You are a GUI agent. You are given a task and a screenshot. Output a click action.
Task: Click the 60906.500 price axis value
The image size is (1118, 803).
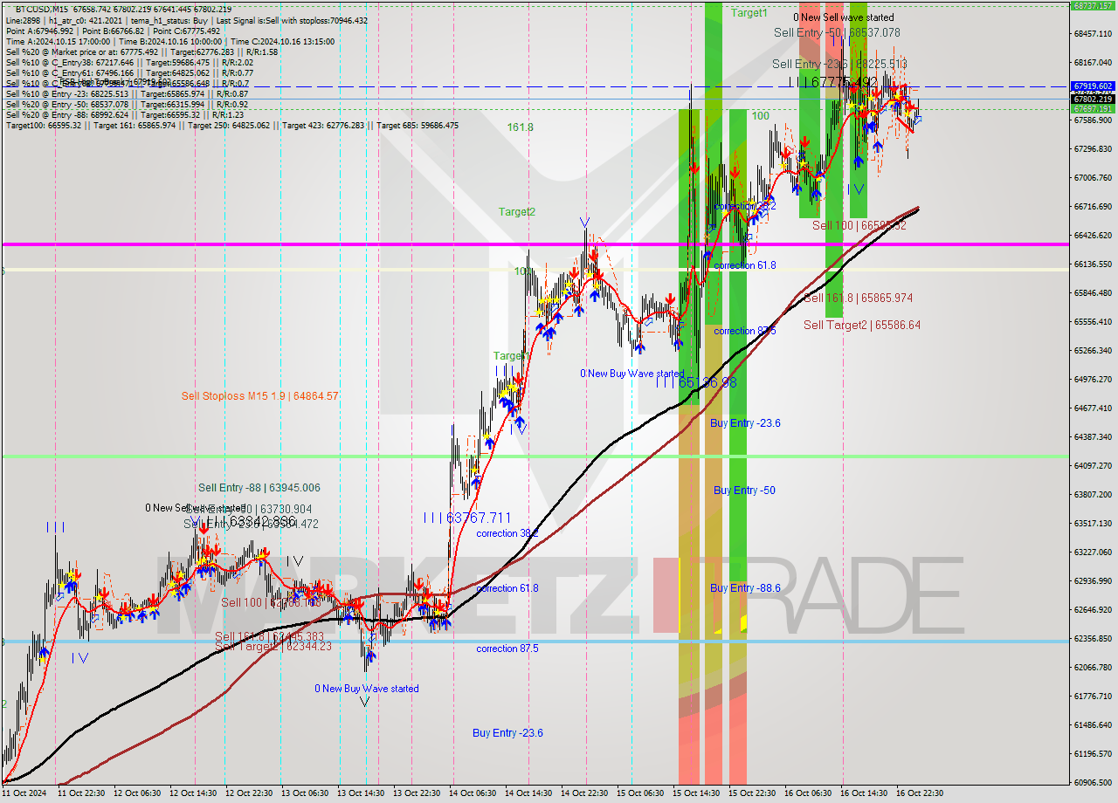coord(1093,782)
